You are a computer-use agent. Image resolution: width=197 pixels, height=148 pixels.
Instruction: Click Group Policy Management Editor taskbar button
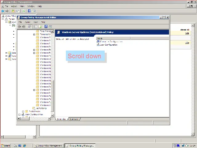(80, 146)
